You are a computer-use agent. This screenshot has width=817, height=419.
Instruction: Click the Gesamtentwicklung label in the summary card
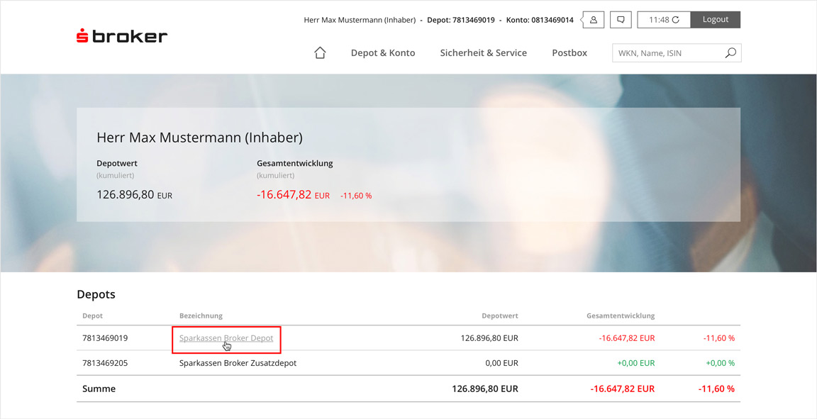point(295,163)
